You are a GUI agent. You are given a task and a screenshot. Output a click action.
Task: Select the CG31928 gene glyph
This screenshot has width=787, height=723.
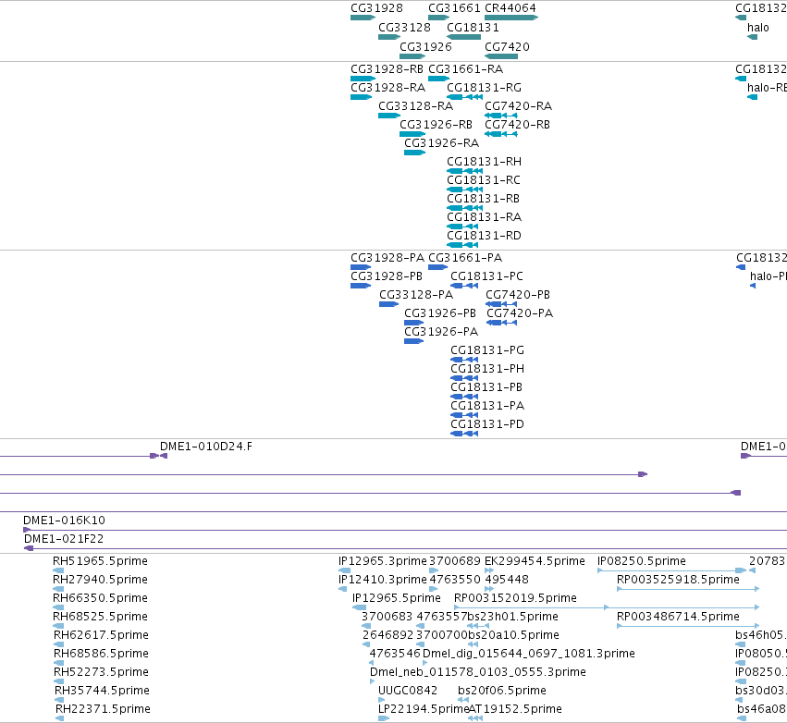tap(363, 18)
